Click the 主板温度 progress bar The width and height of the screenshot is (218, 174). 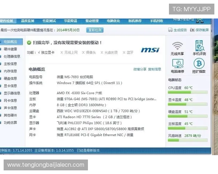click(188, 128)
